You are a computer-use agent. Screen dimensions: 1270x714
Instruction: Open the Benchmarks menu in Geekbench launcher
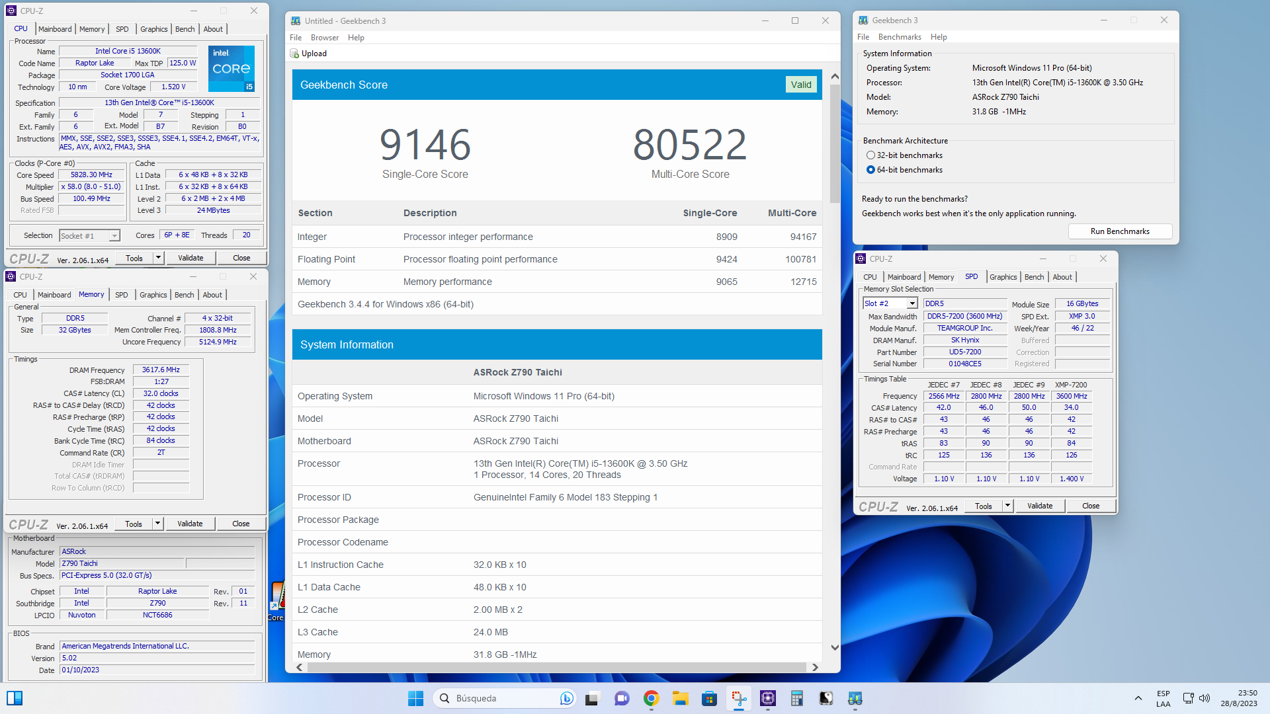900,37
